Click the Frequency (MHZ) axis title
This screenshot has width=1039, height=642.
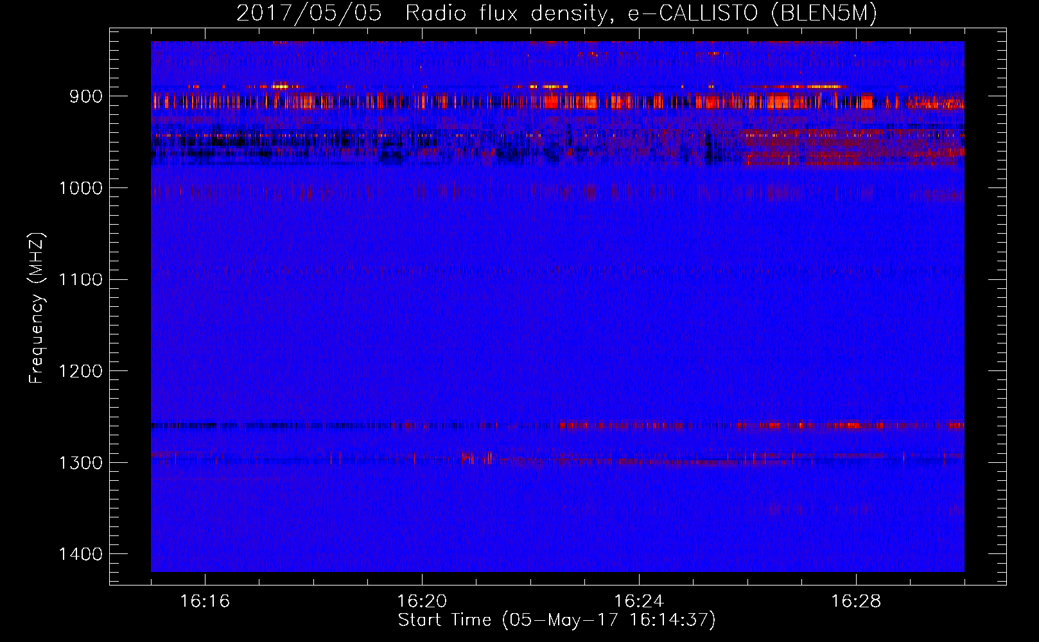37,308
